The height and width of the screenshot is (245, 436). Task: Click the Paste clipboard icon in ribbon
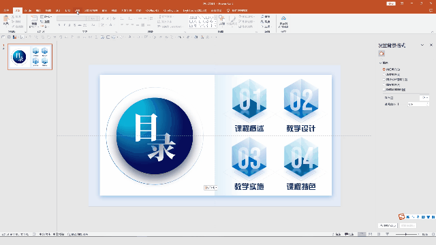tap(6, 19)
